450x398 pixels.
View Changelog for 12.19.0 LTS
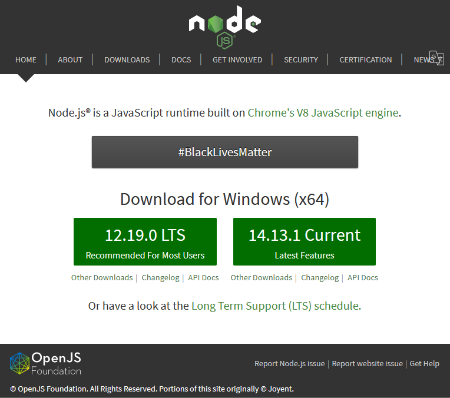pyautogui.click(x=160, y=277)
